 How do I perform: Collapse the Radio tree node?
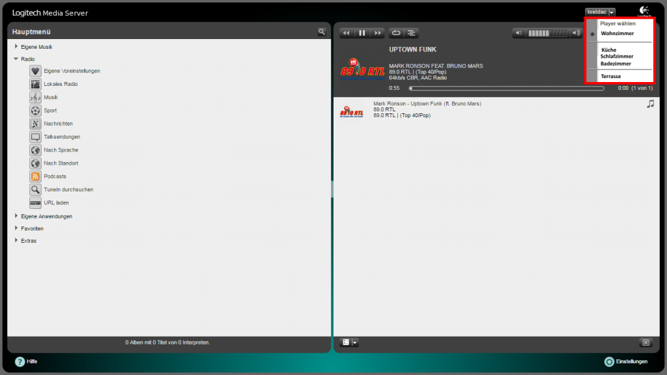(x=16, y=59)
